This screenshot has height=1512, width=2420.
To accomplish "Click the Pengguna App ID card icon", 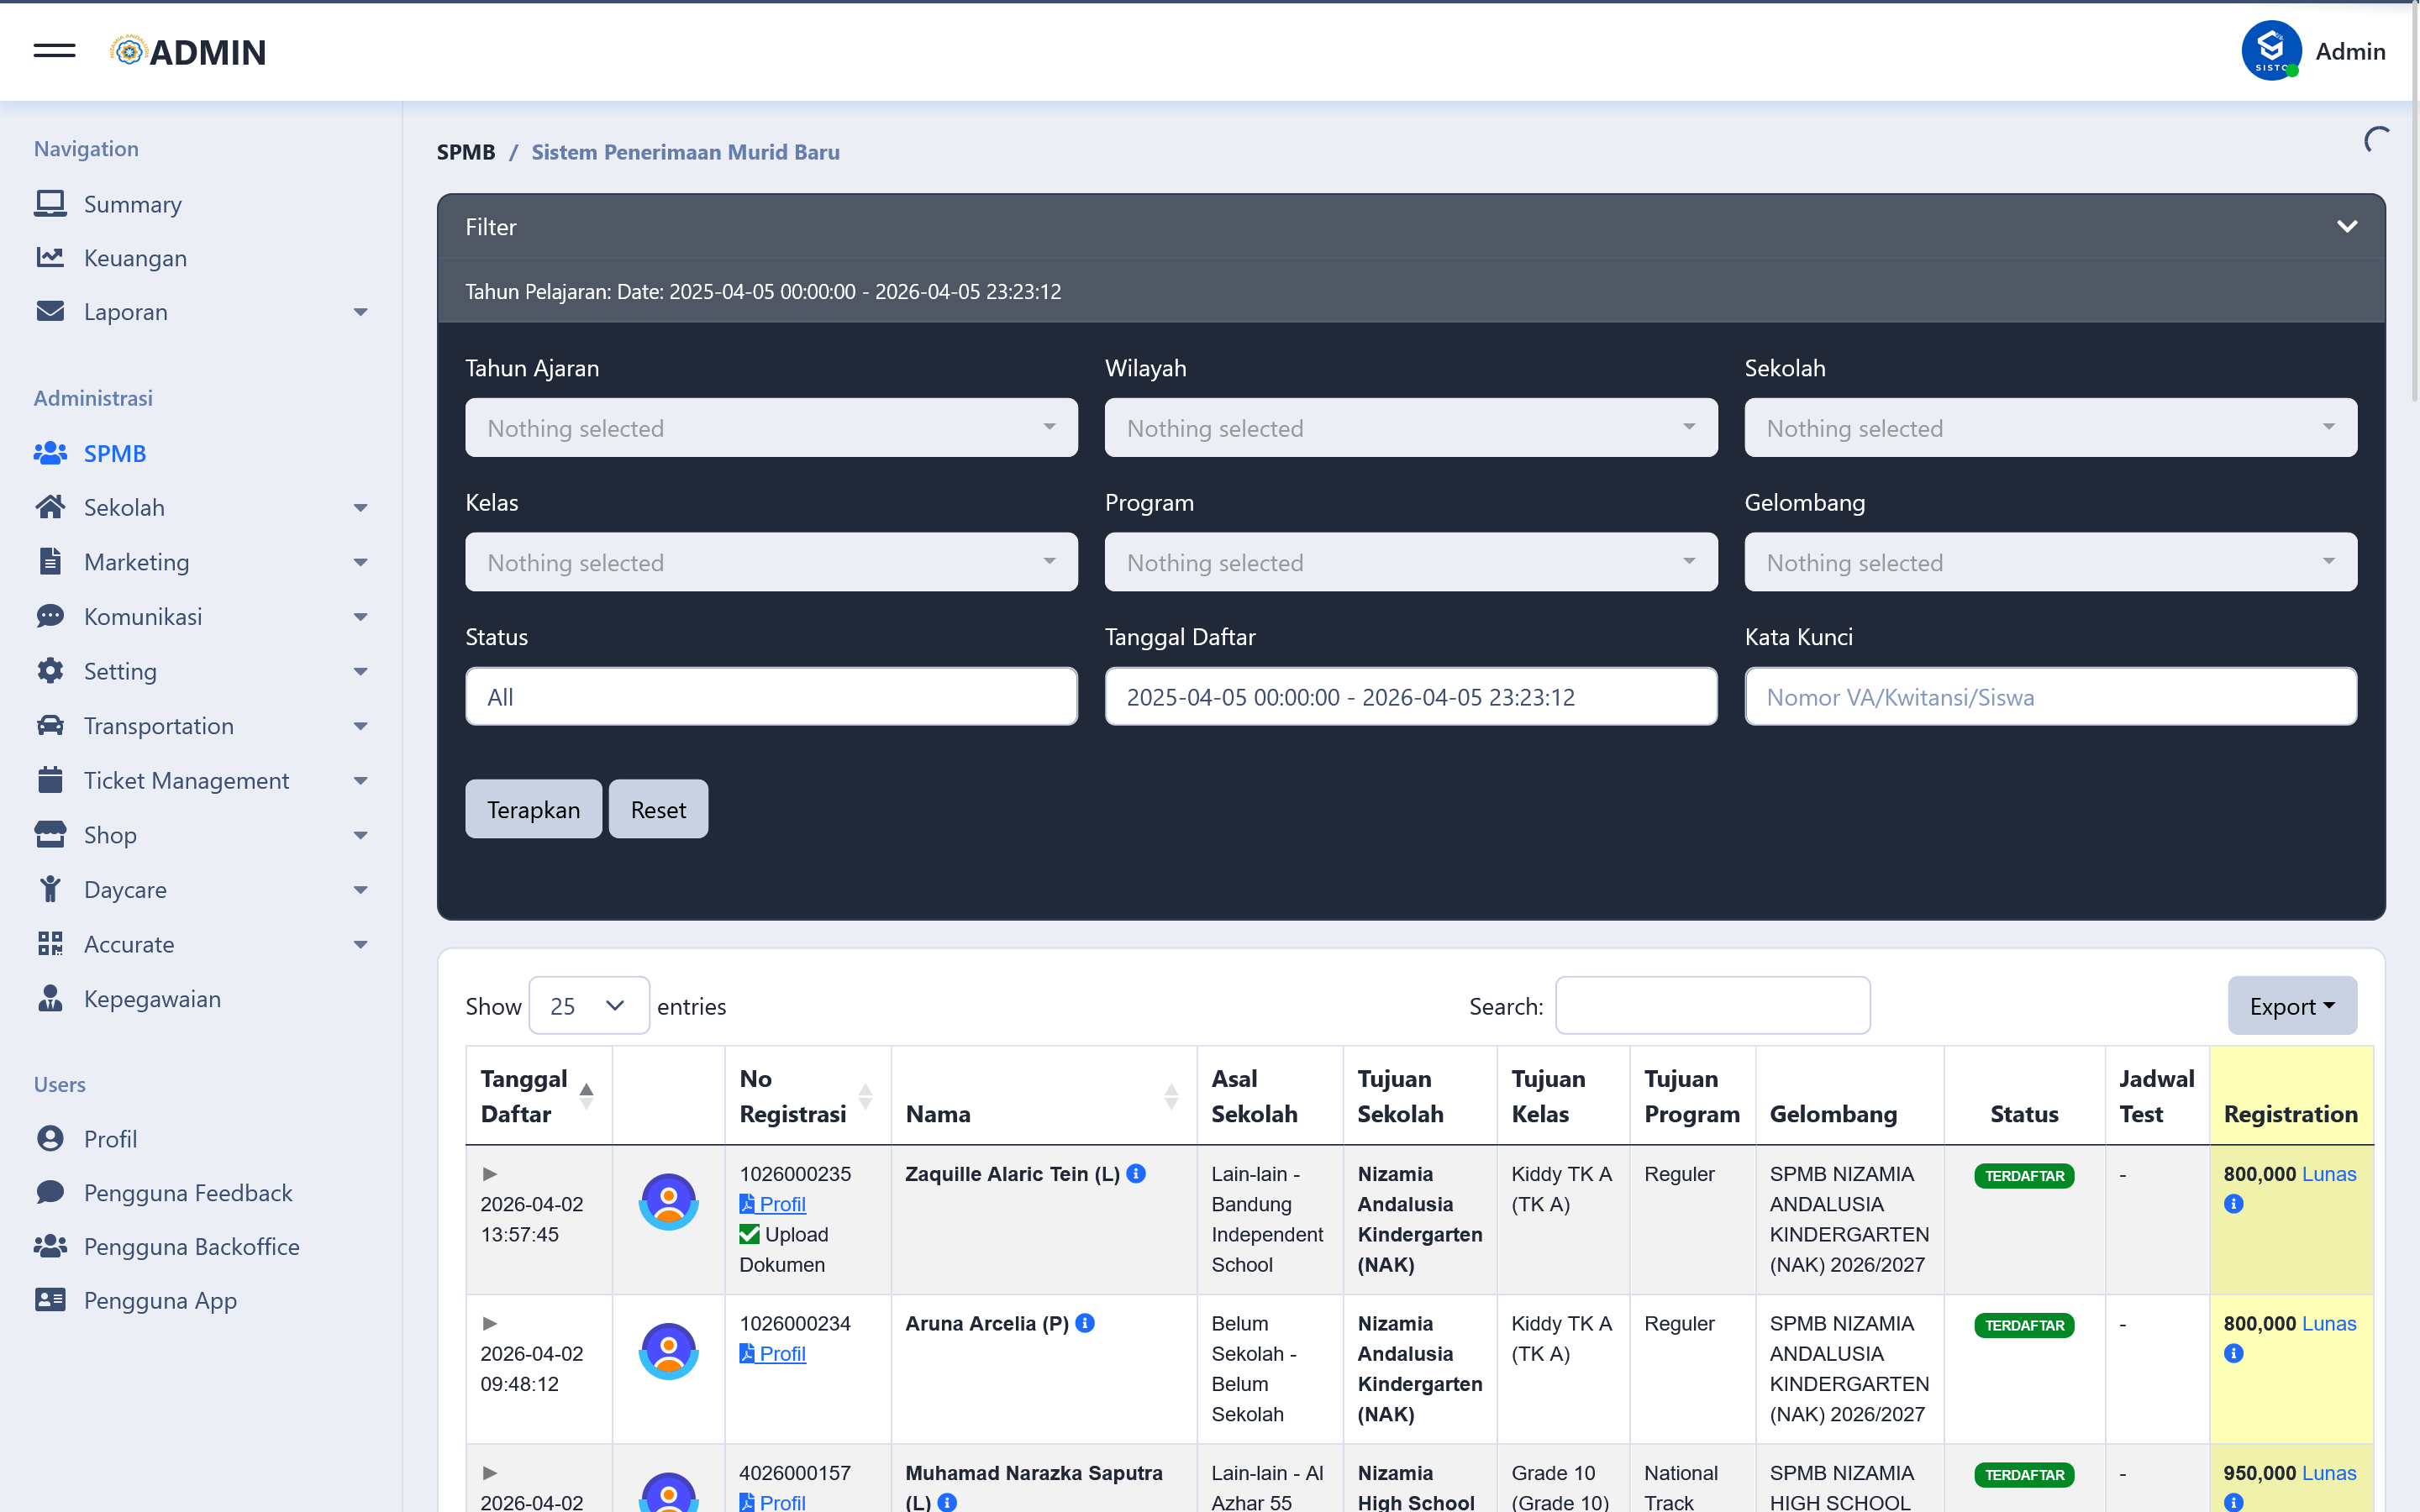I will (50, 1300).
